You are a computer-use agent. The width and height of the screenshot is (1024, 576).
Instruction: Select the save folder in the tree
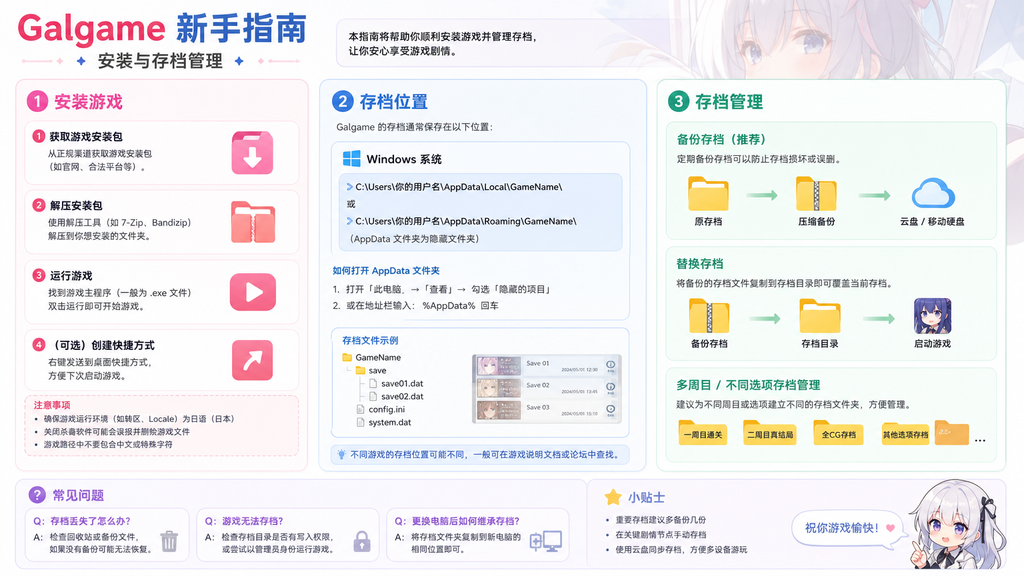371,371
